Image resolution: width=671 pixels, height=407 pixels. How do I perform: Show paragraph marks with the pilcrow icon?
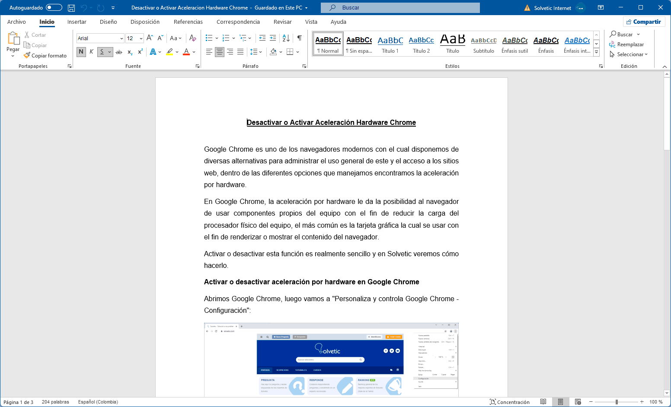300,38
